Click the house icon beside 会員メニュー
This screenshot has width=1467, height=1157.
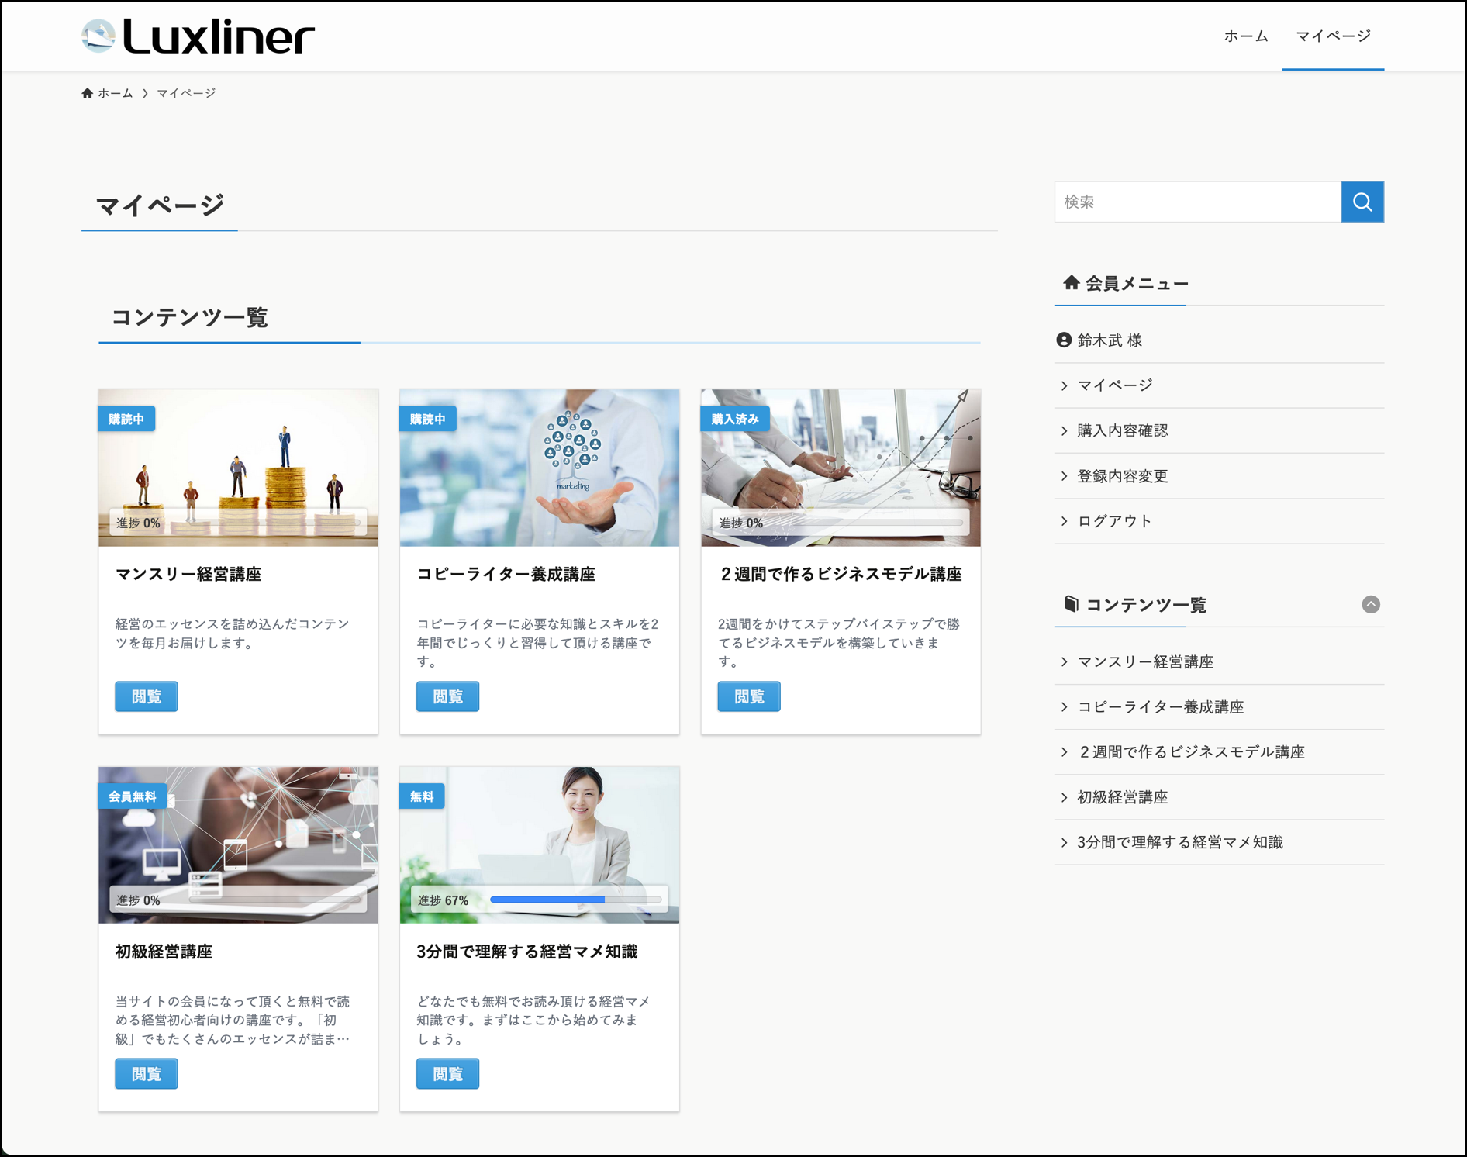(x=1071, y=283)
